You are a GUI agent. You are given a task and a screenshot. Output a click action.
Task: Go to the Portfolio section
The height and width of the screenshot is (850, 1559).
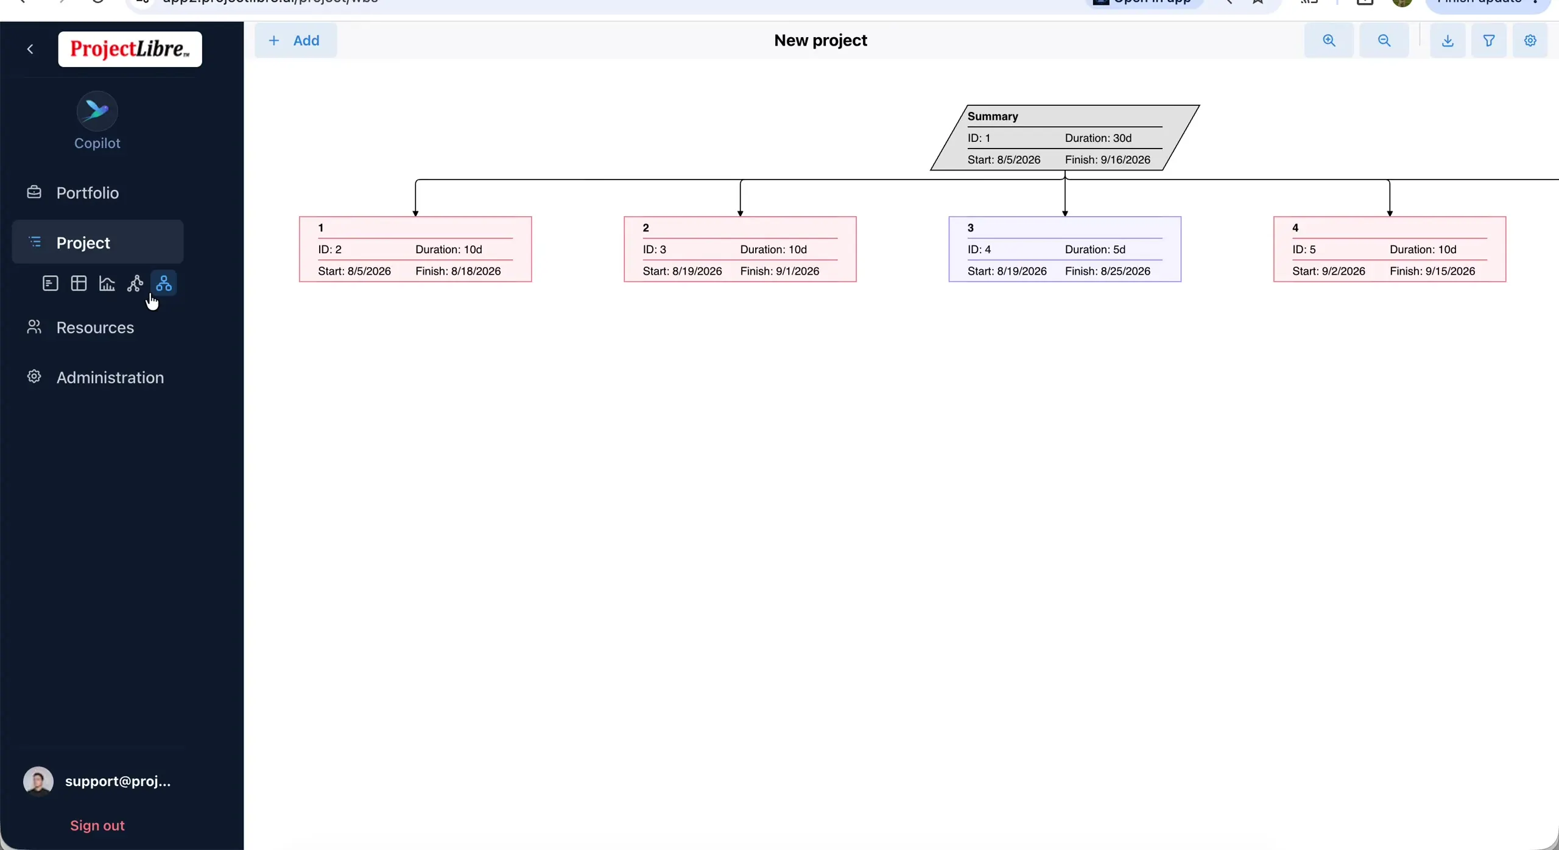click(x=97, y=193)
